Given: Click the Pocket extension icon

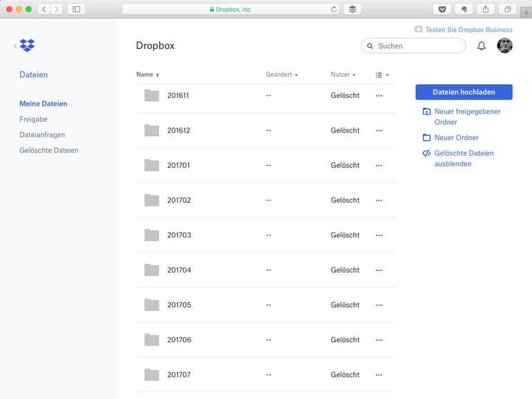Looking at the screenshot, I should (441, 9).
